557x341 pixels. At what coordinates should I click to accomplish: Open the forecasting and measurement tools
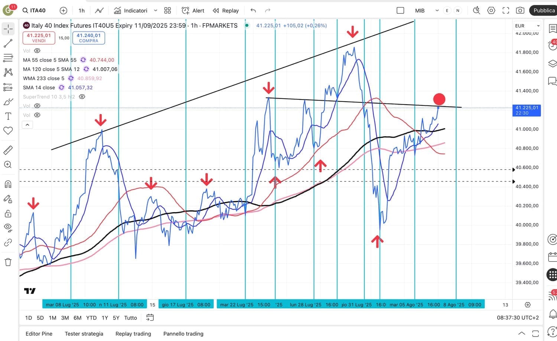[8, 87]
